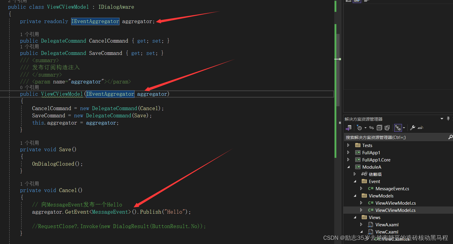Click the IDialogAware interface name
This screenshot has width=453, height=244.
pos(116,7)
